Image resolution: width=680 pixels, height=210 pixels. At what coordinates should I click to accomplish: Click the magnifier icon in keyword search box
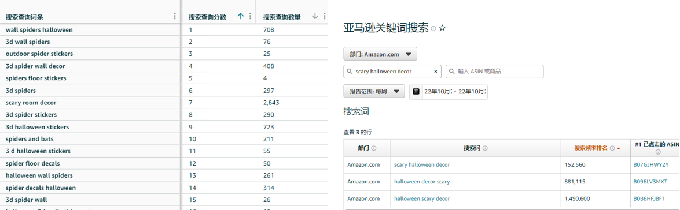(349, 72)
